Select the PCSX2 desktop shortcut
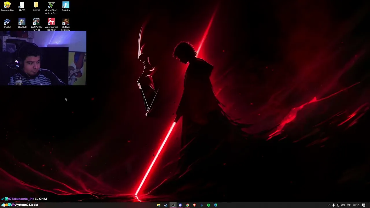The height and width of the screenshot is (208, 370). pos(7,23)
